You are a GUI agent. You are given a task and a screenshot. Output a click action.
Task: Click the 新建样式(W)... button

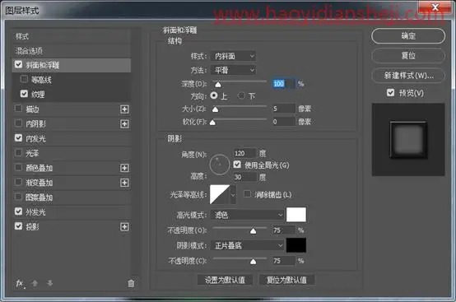point(408,76)
